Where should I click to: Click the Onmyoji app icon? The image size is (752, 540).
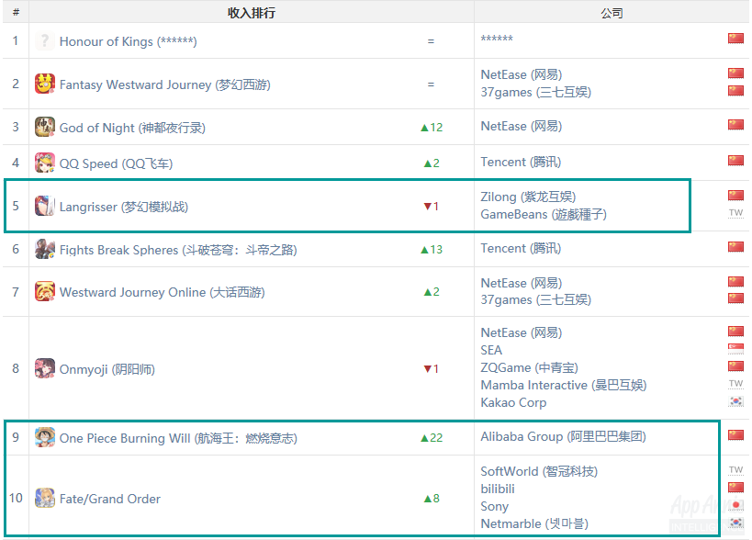(x=45, y=369)
